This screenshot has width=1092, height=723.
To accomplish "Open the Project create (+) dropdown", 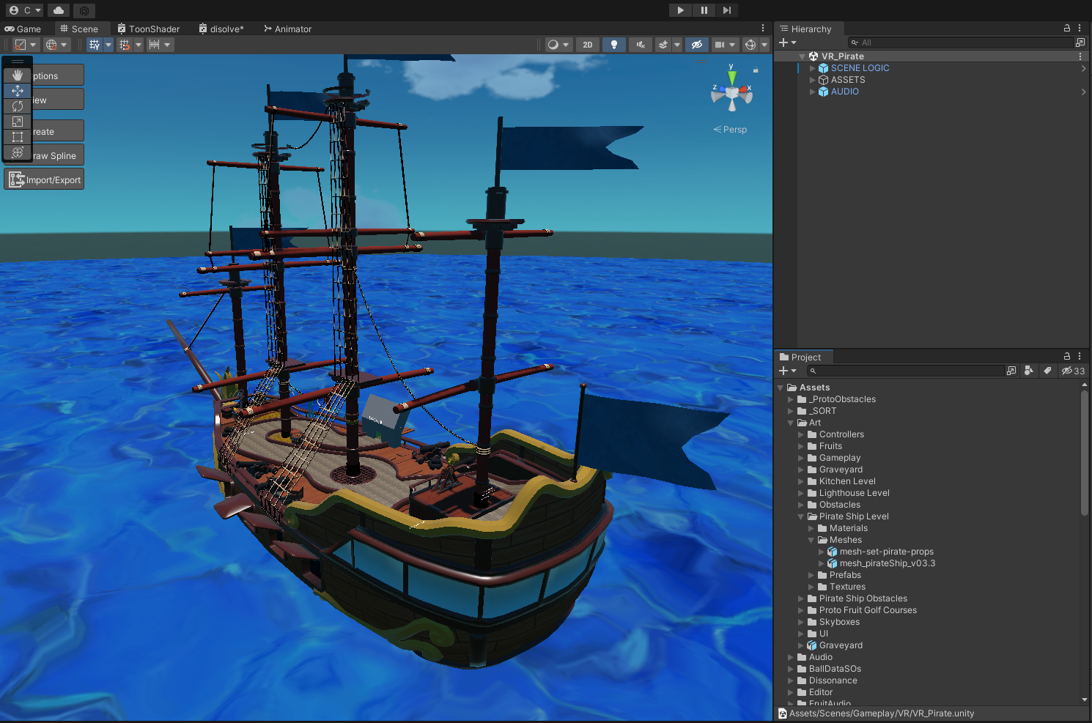I will [788, 371].
